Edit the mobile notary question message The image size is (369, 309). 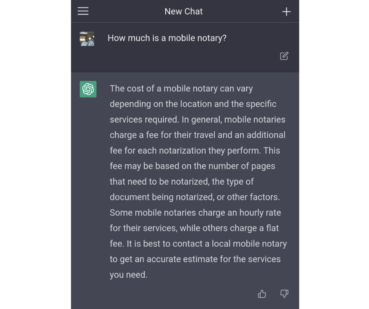(284, 56)
